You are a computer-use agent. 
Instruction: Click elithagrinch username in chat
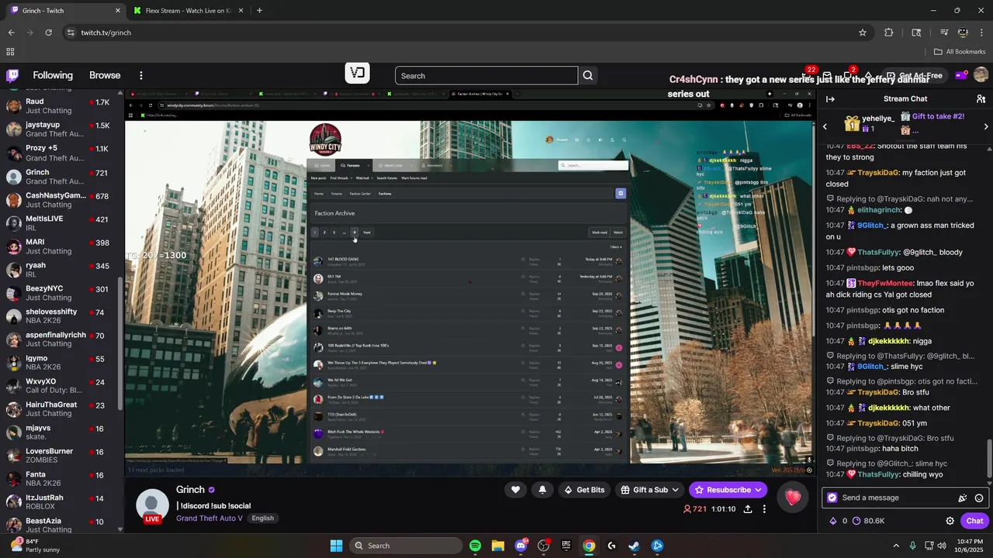(879, 210)
